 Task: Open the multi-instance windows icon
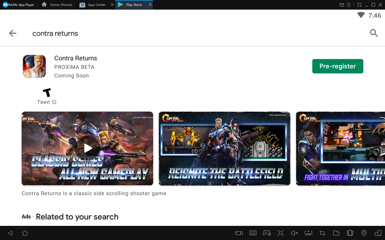click(x=378, y=233)
